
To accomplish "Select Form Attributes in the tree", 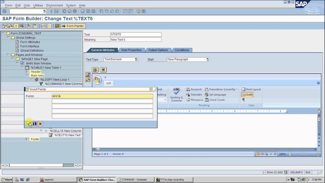I will (30, 42).
